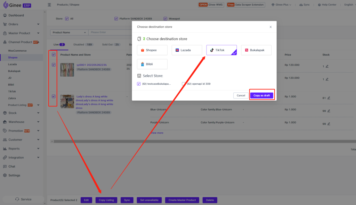Open the yy0001 product thumbnail
Screen dimensions: 356x205
67,69
